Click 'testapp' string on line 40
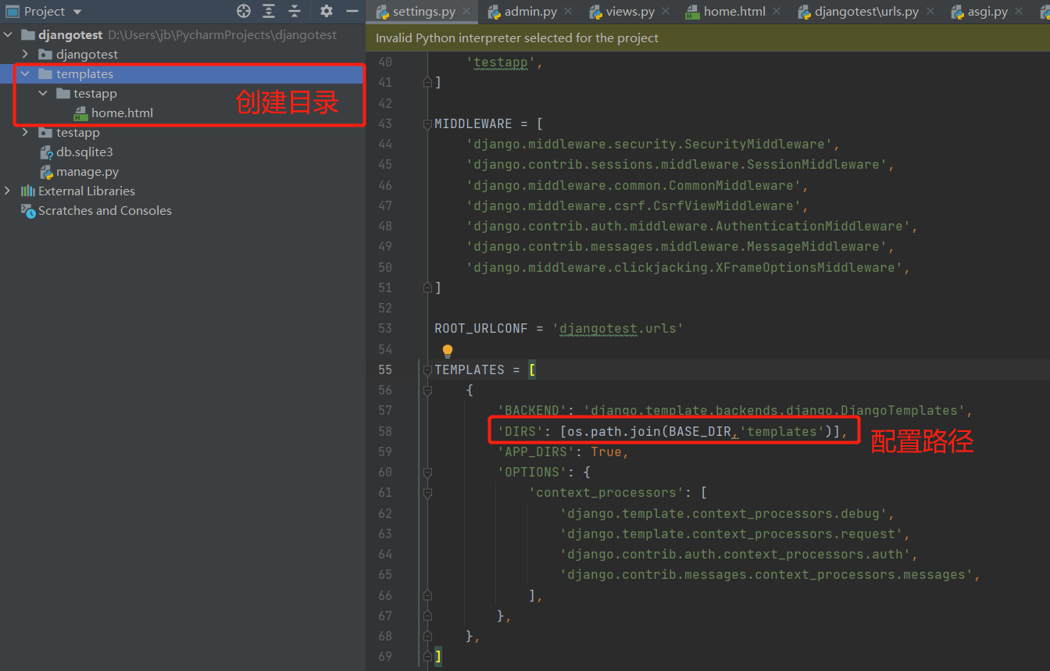Viewport: 1050px width, 671px height. click(x=501, y=62)
